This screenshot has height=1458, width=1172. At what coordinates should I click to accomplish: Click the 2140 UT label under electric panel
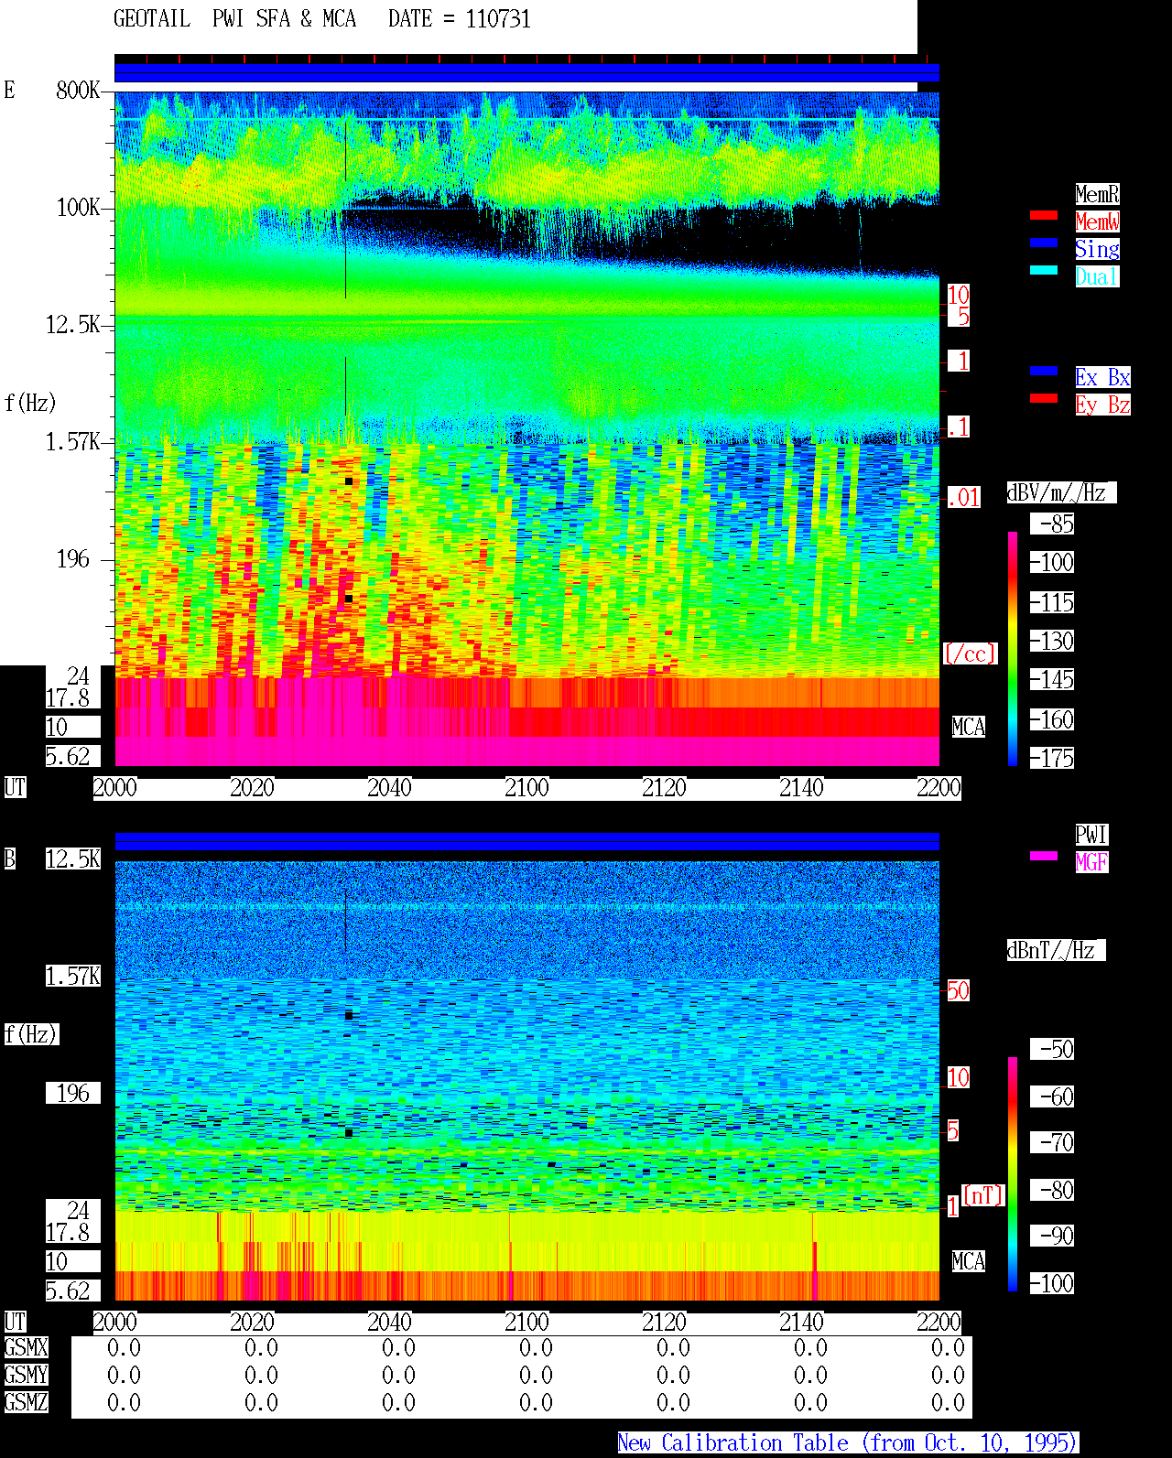pyautogui.click(x=801, y=788)
